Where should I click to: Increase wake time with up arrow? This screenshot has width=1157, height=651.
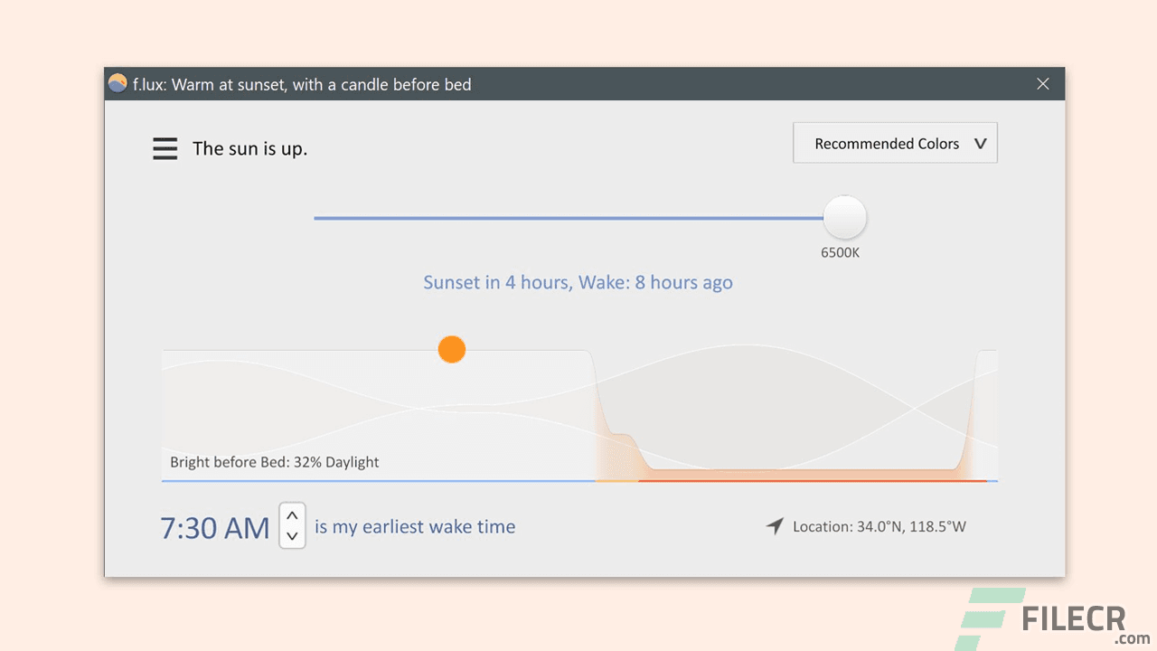click(292, 515)
